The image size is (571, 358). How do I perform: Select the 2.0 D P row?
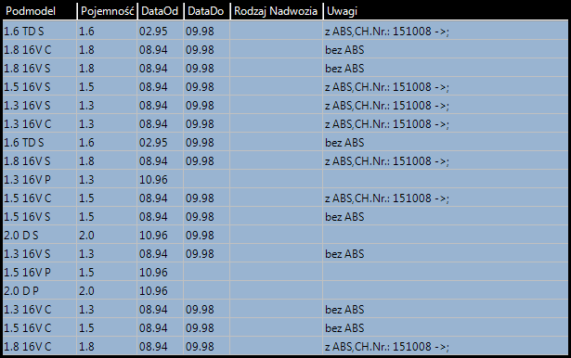[x=285, y=290]
